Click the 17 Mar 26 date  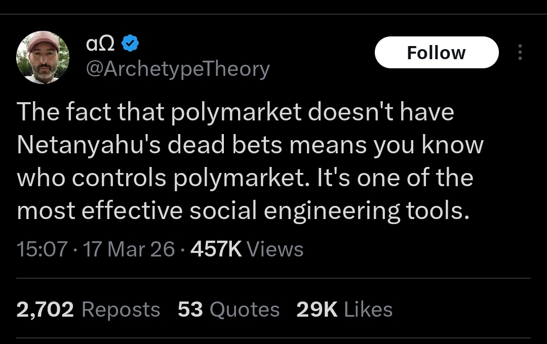[x=129, y=249]
